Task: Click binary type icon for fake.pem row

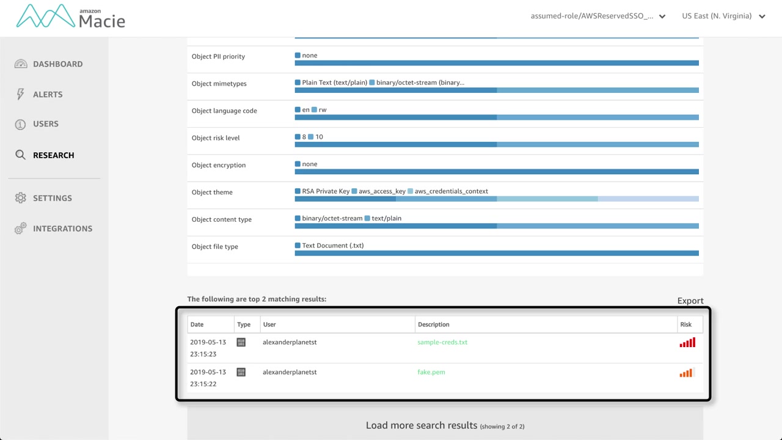Action: click(x=241, y=372)
